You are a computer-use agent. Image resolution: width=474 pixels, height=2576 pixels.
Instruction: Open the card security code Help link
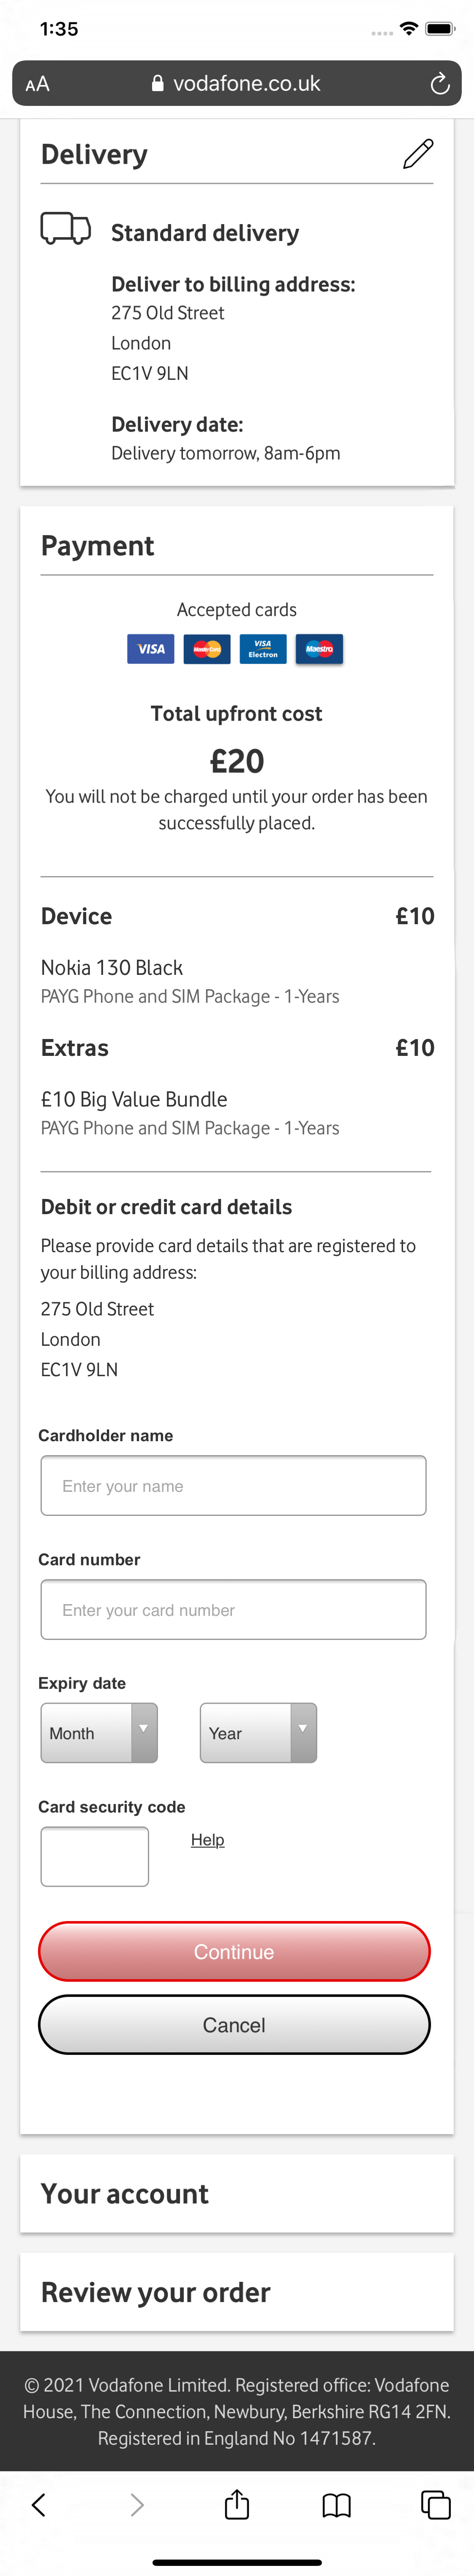point(208,1840)
